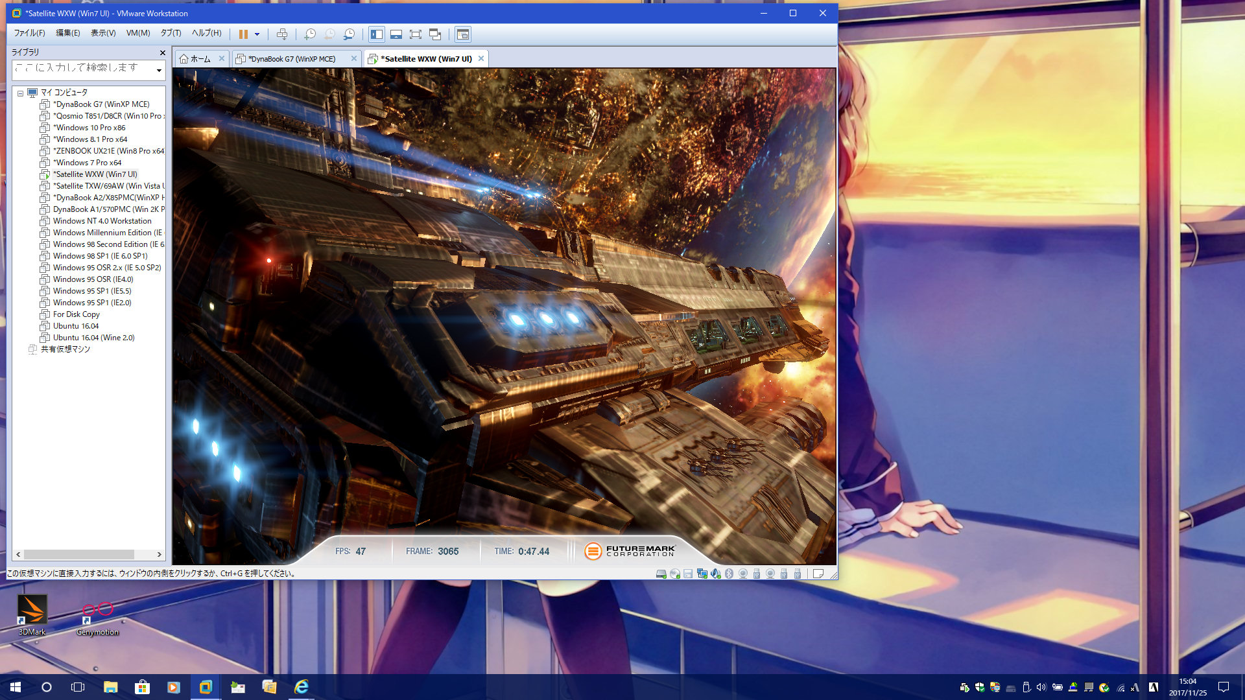
Task: Click inside the VM display showing the spaceship
Action: point(504,316)
